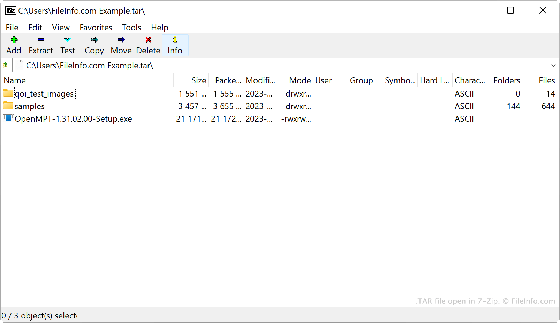
Task: Click the folder icon beside samples
Action: coord(8,106)
